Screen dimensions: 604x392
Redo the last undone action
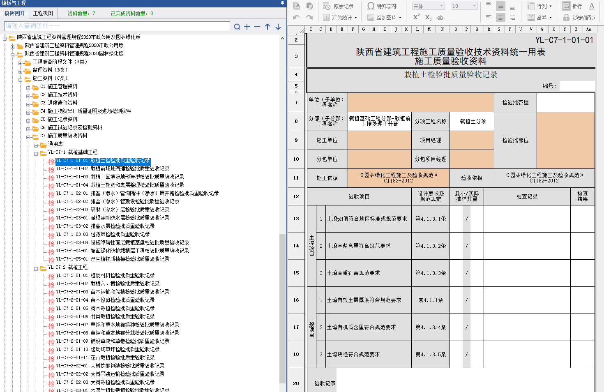pyautogui.click(x=310, y=18)
